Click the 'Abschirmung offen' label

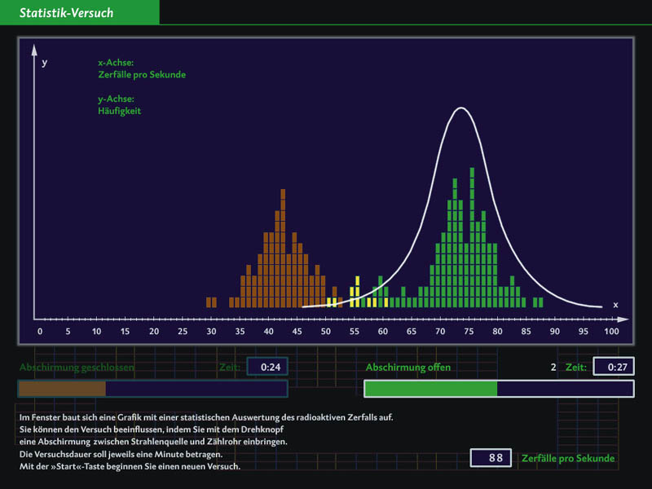click(408, 368)
